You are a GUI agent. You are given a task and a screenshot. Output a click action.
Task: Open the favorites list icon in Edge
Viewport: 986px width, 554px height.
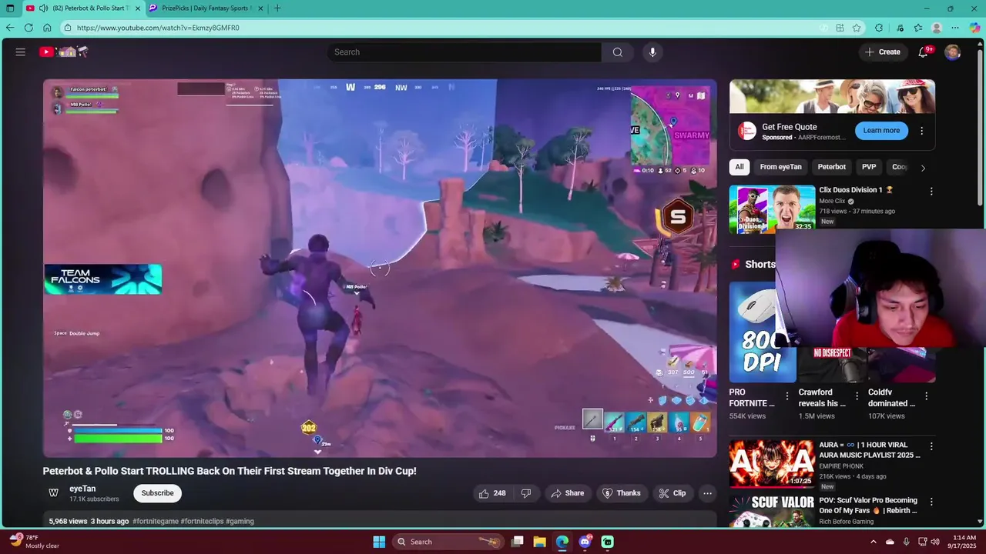918,28
